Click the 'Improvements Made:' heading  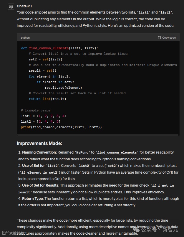39,143
